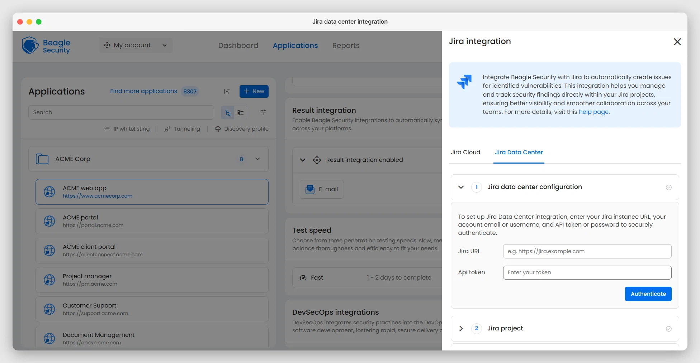Open the Applications nav tab
Viewport: 700px width, 363px height.
click(x=295, y=45)
